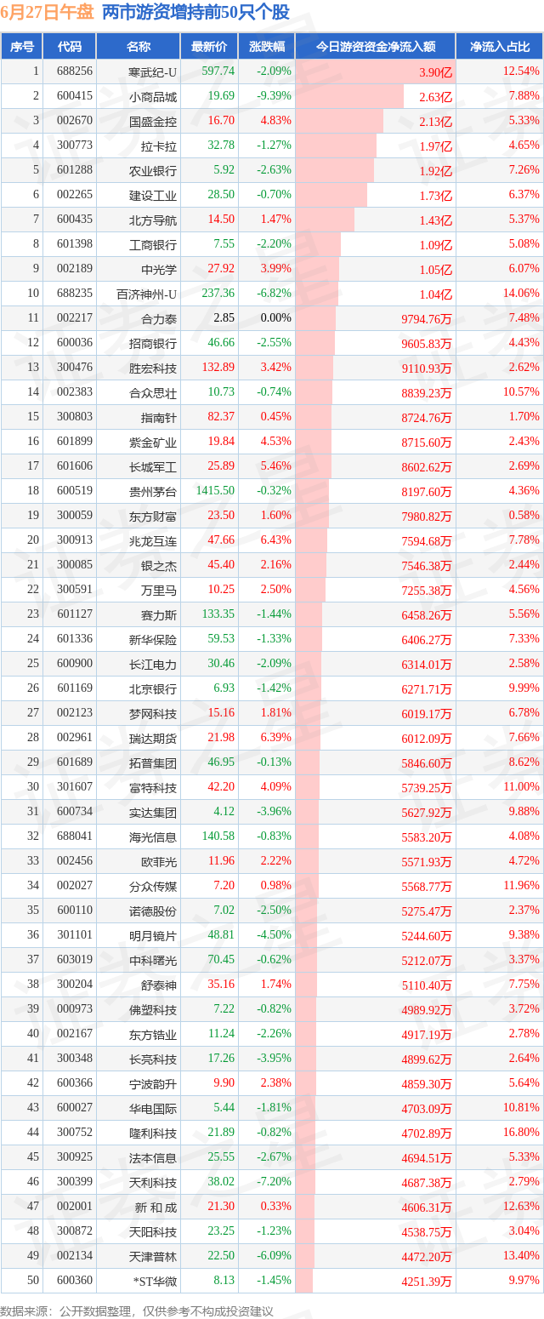This screenshot has height=1319, width=544.
Task: Click stock name 中科曙光
Action: point(153,960)
